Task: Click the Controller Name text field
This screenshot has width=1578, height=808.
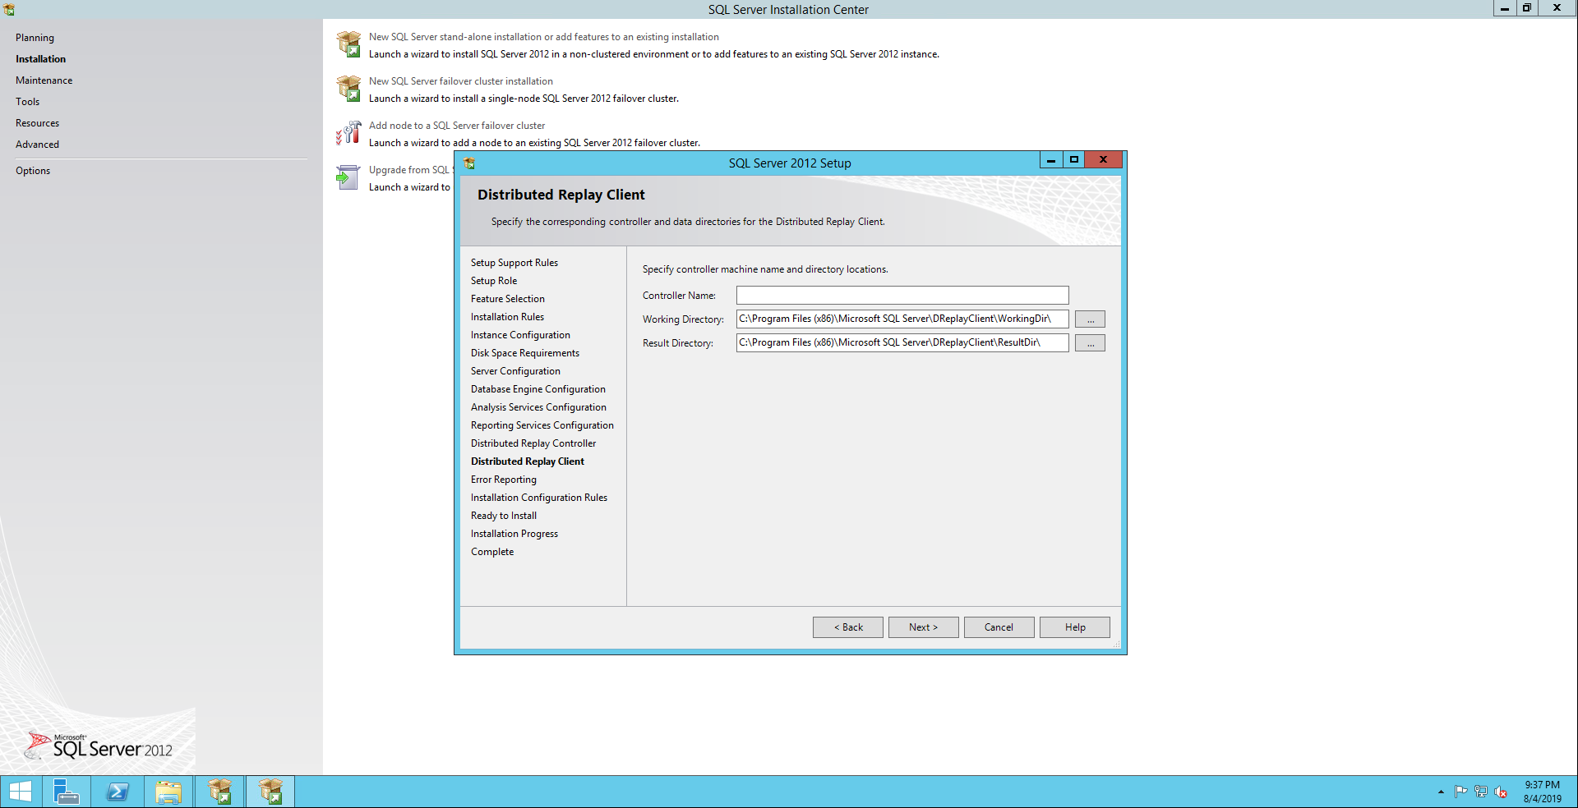Action: (902, 296)
